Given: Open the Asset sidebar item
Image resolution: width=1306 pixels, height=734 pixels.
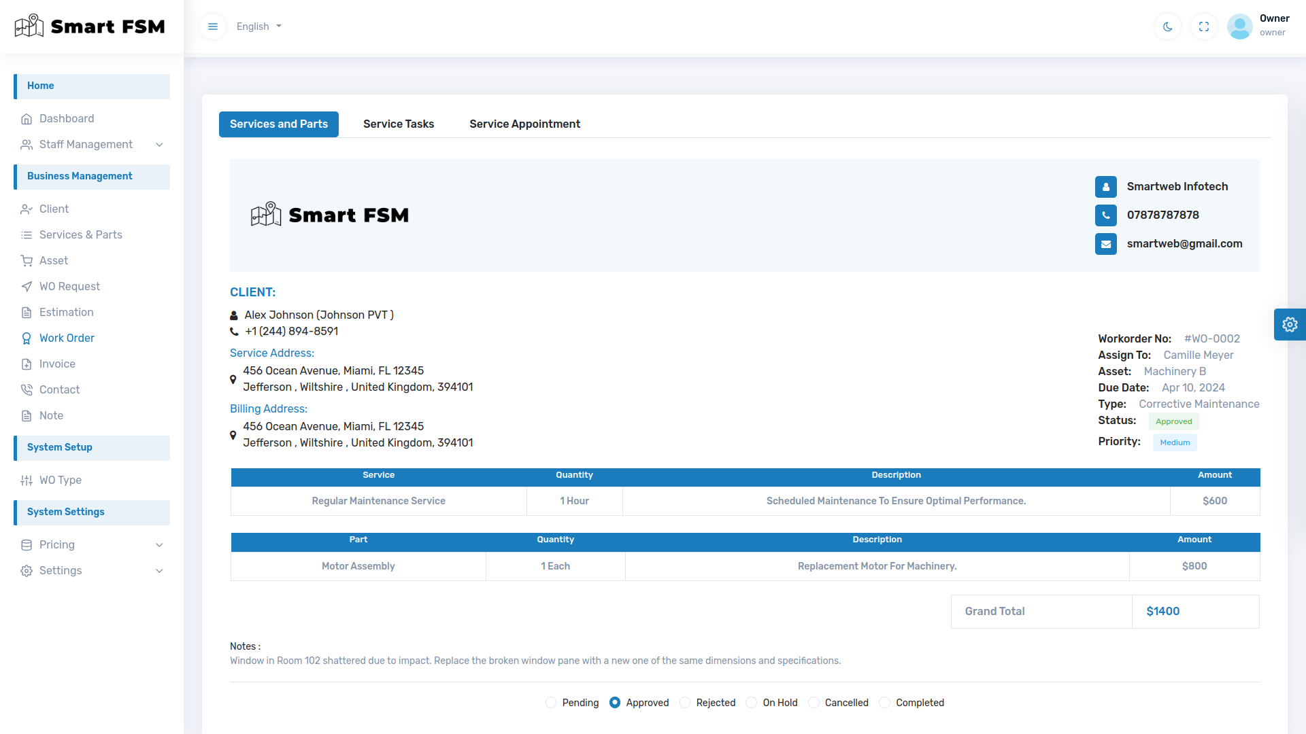Looking at the screenshot, I should pyautogui.click(x=54, y=260).
